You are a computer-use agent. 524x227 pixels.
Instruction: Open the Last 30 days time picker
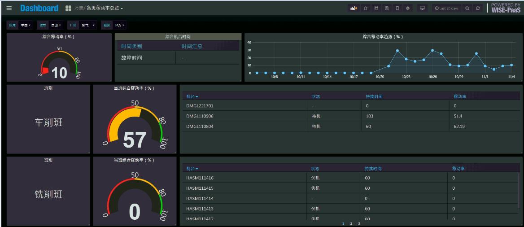coord(446,8)
